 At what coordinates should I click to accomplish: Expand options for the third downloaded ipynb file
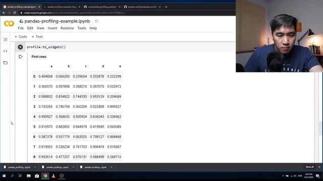tap(111, 167)
